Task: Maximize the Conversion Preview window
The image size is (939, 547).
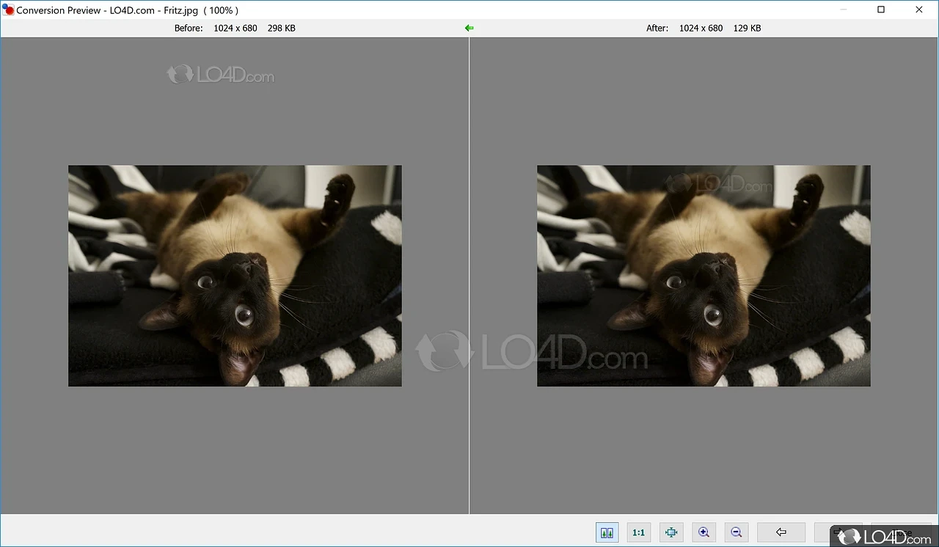Action: coord(881,10)
